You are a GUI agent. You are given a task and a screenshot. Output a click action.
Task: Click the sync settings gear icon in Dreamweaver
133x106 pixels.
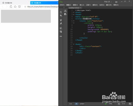pos(116,2)
